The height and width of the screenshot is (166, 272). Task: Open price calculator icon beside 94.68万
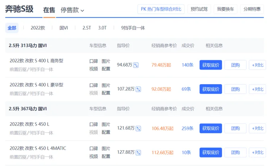pyautogui.click(x=136, y=65)
